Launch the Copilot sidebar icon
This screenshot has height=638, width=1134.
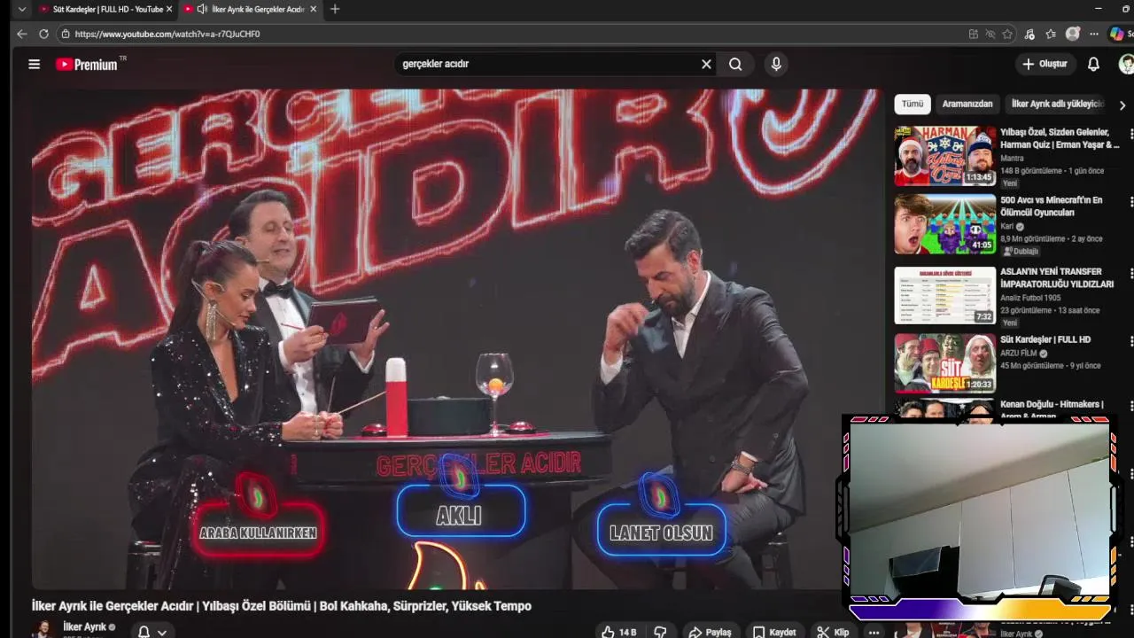click(x=1117, y=34)
